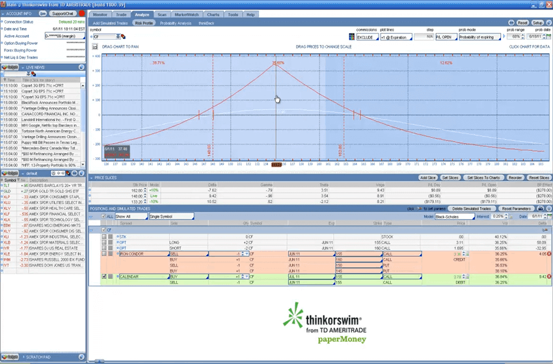Click the Reset Parameters button
The height and width of the screenshot is (364, 553).
[x=517, y=209]
